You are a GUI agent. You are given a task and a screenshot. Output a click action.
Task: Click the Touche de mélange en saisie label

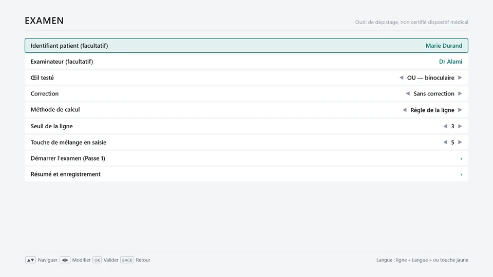[x=68, y=142]
